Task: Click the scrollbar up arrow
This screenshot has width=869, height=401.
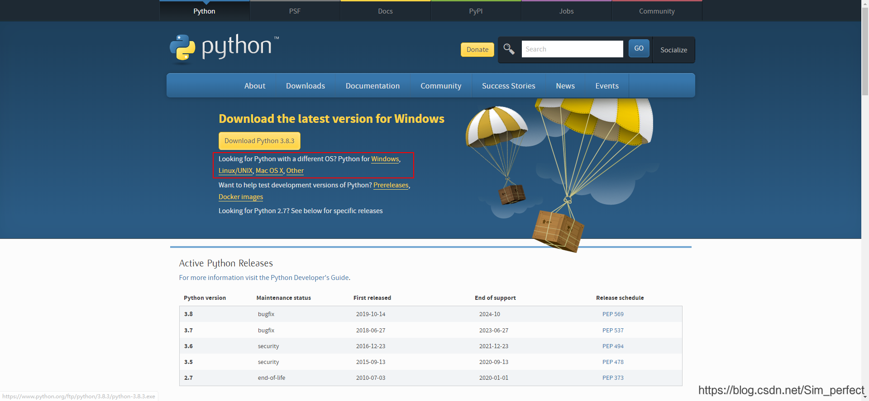Action: (865, 4)
